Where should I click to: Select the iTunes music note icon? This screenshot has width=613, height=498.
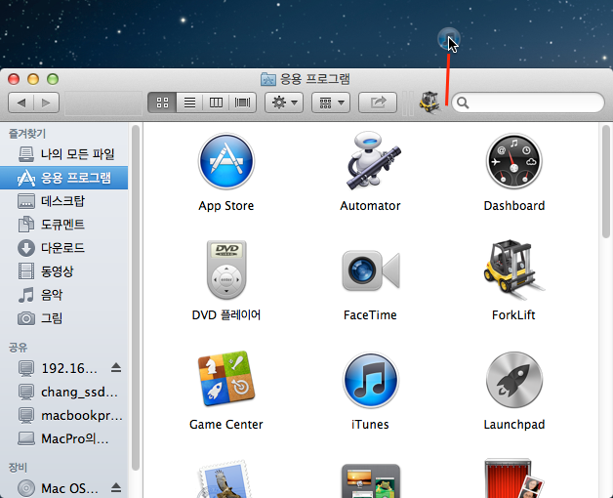coord(370,380)
